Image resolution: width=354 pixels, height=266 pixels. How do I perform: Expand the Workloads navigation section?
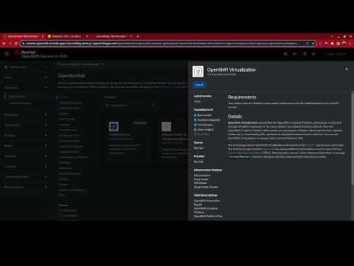[x=25, y=115]
